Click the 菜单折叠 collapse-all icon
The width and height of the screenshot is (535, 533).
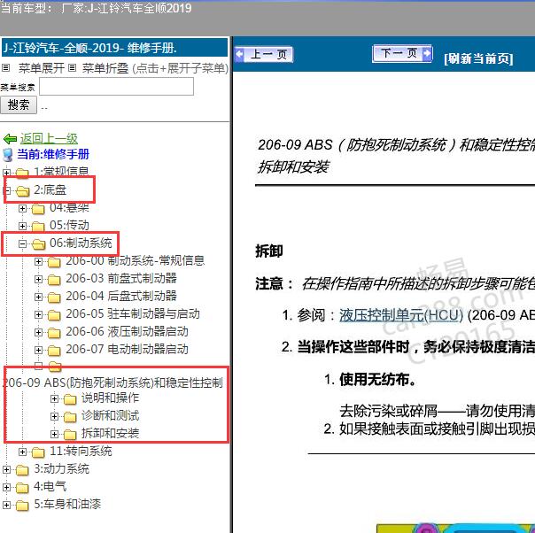tap(72, 68)
